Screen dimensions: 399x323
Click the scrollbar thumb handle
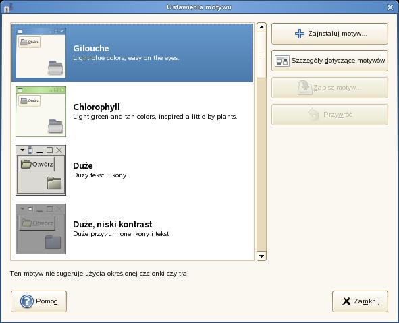coord(261,55)
